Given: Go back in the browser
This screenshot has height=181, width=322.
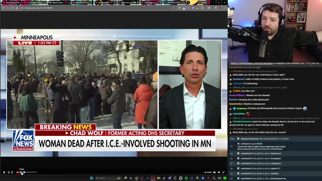Looking at the screenshot, I should point(3,8).
